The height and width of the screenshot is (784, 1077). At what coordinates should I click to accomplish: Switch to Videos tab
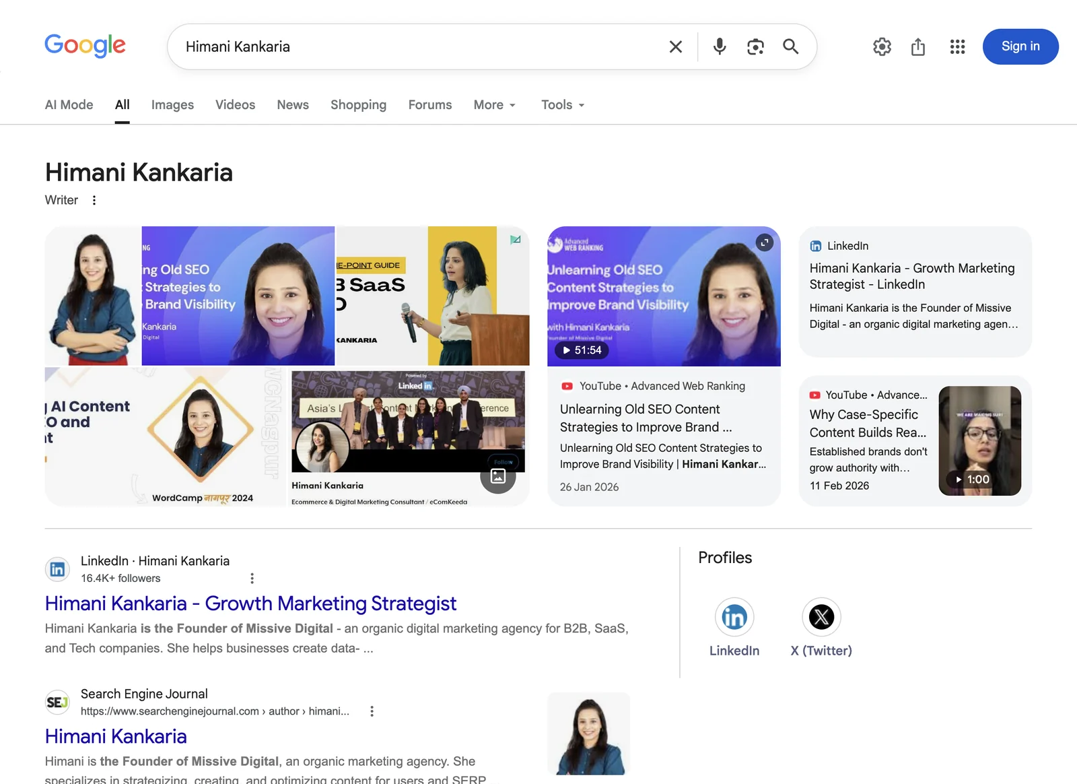[x=235, y=104]
